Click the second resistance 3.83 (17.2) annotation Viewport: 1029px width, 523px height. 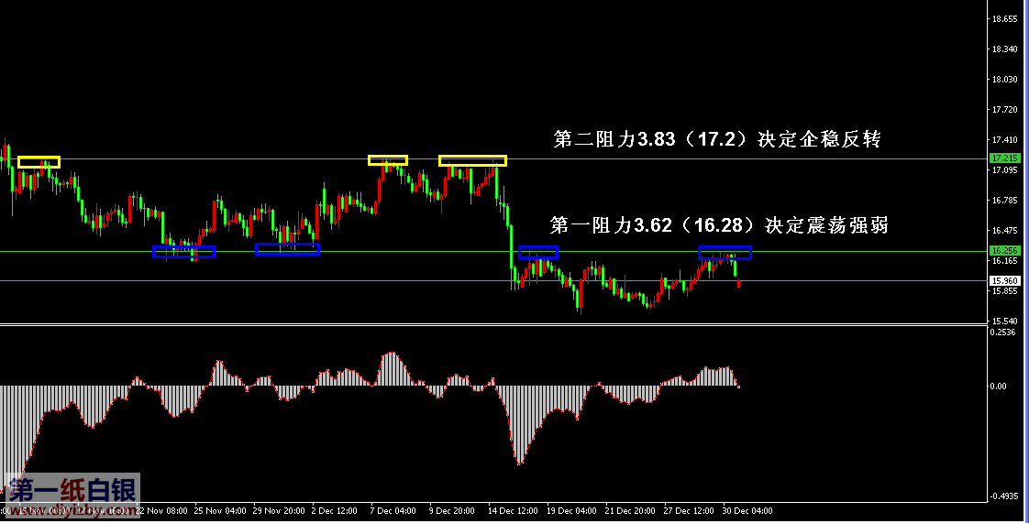coord(717,139)
